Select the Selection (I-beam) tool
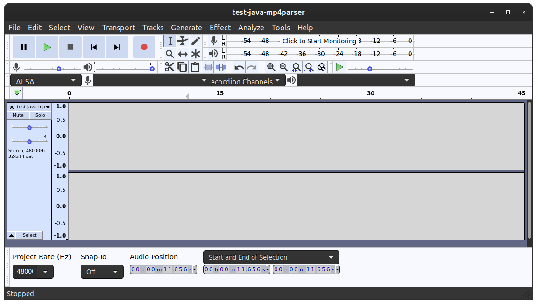This screenshot has height=304, width=537. pyautogui.click(x=170, y=41)
